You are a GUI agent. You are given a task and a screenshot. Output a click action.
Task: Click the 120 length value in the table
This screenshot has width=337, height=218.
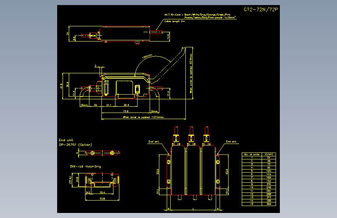pyautogui.click(x=269, y=171)
